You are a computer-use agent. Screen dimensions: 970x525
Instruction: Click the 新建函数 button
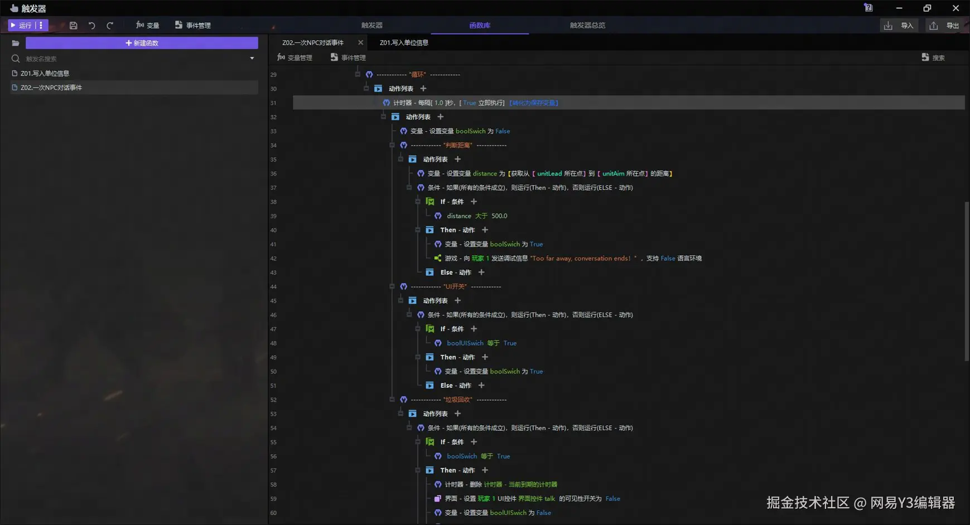coord(142,43)
